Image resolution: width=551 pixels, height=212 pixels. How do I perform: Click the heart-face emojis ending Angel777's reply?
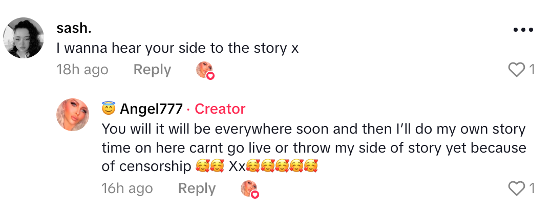[282, 166]
